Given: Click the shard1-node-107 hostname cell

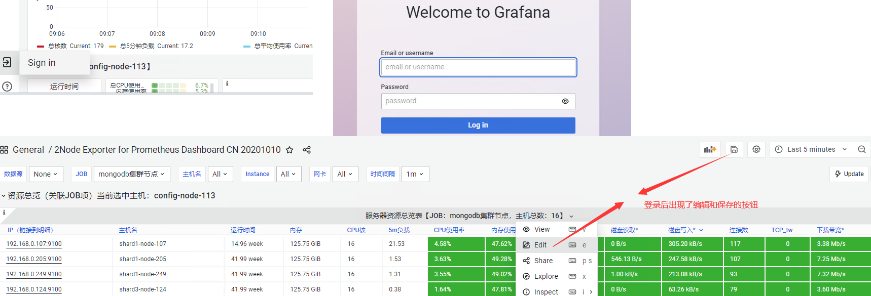Looking at the screenshot, I should pos(143,244).
